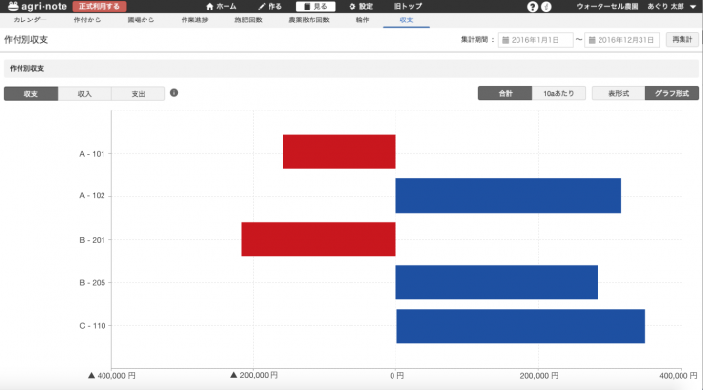Click the blue bar for B - 205
This screenshot has height=390, width=703.
(496, 283)
